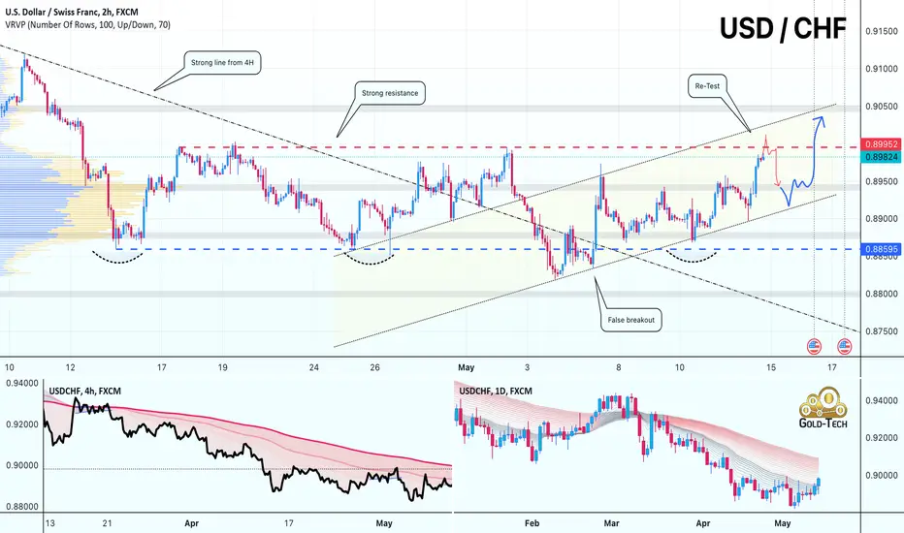Click the '13' date on the 4h chart axis
Viewport: 904px width, 533px height.
(x=50, y=523)
